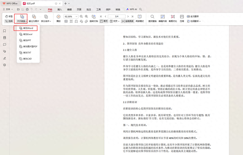
Task: Choose 转为图片型PDF menu entry
Action: 28,46
